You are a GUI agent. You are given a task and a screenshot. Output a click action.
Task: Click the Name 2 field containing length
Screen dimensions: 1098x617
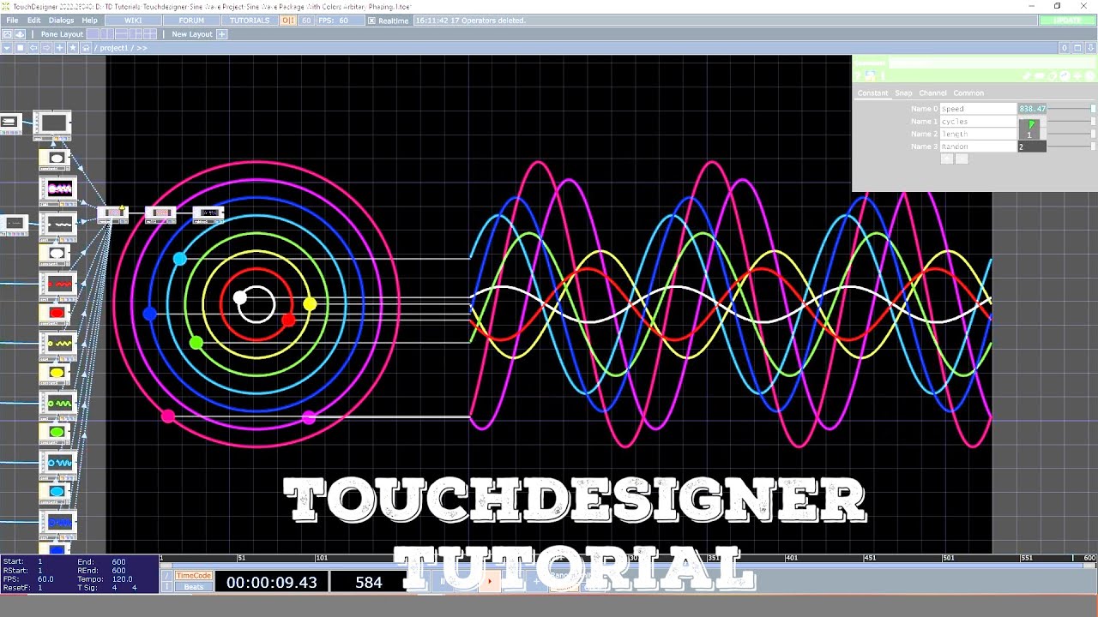tap(978, 134)
